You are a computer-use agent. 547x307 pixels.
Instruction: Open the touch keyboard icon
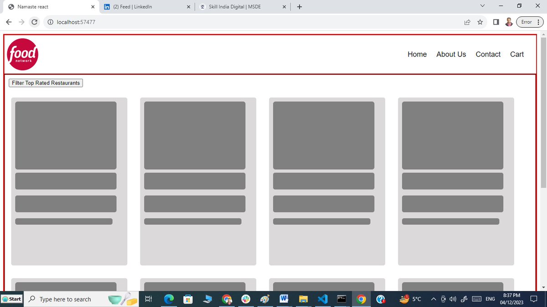click(x=476, y=299)
